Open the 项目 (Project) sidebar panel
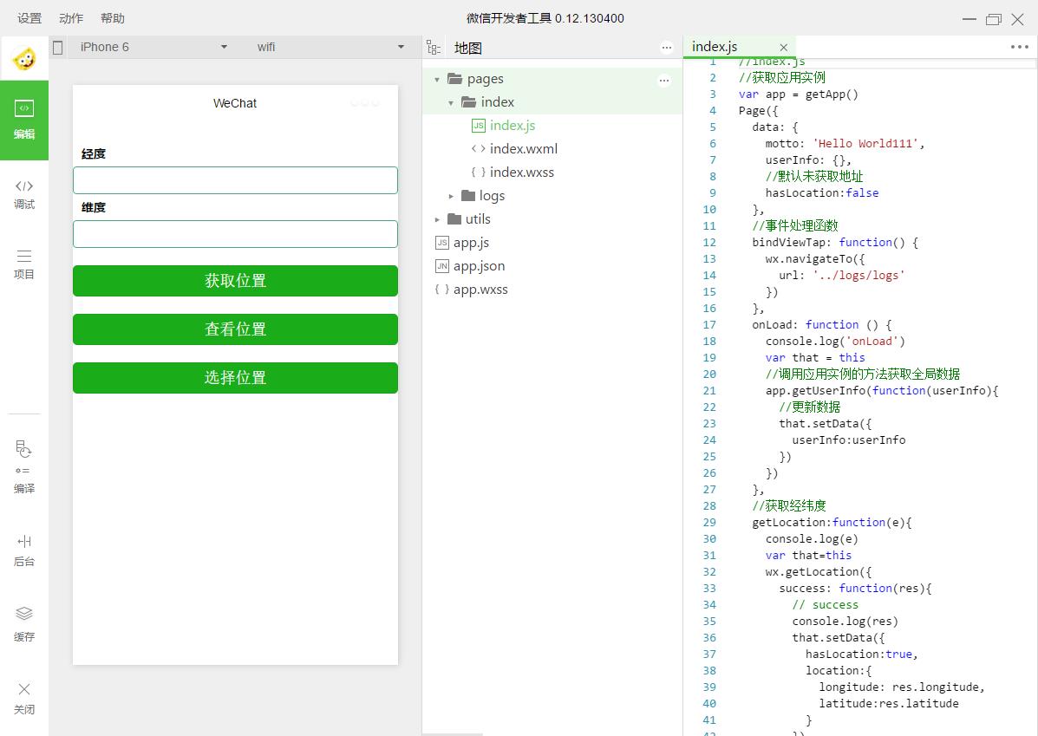This screenshot has width=1038, height=736. click(x=23, y=264)
